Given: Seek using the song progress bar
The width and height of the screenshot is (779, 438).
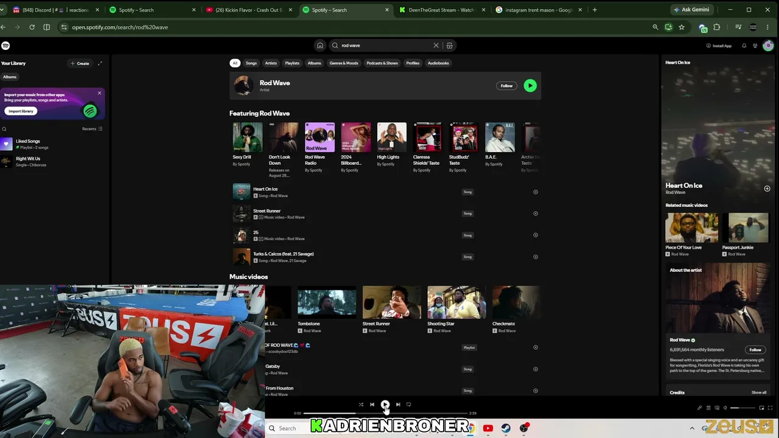Looking at the screenshot, I should [385, 413].
